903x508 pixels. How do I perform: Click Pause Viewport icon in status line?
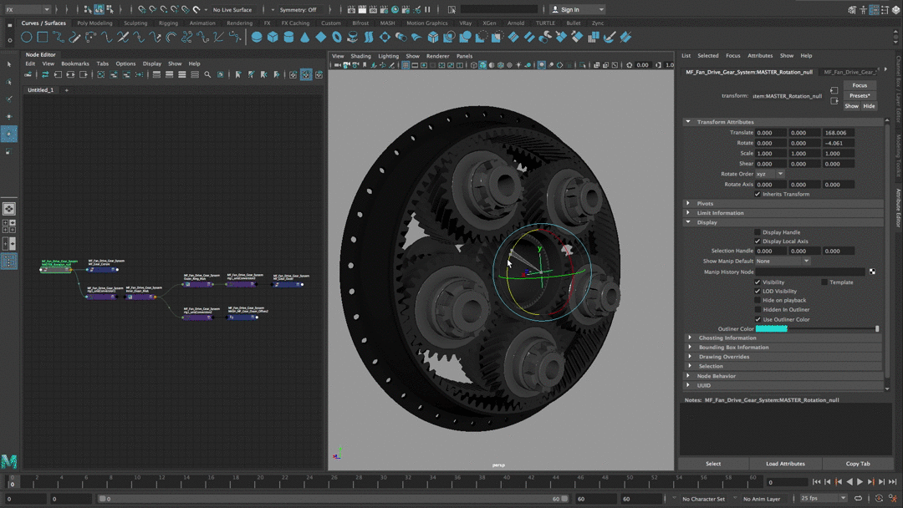click(427, 9)
